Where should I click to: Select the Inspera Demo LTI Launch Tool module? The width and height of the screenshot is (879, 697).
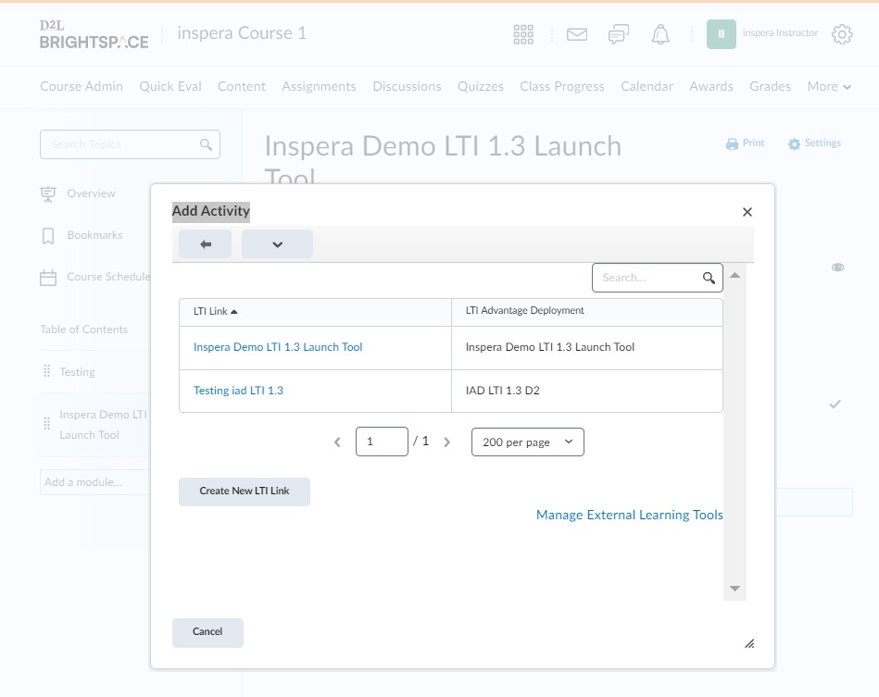point(104,424)
